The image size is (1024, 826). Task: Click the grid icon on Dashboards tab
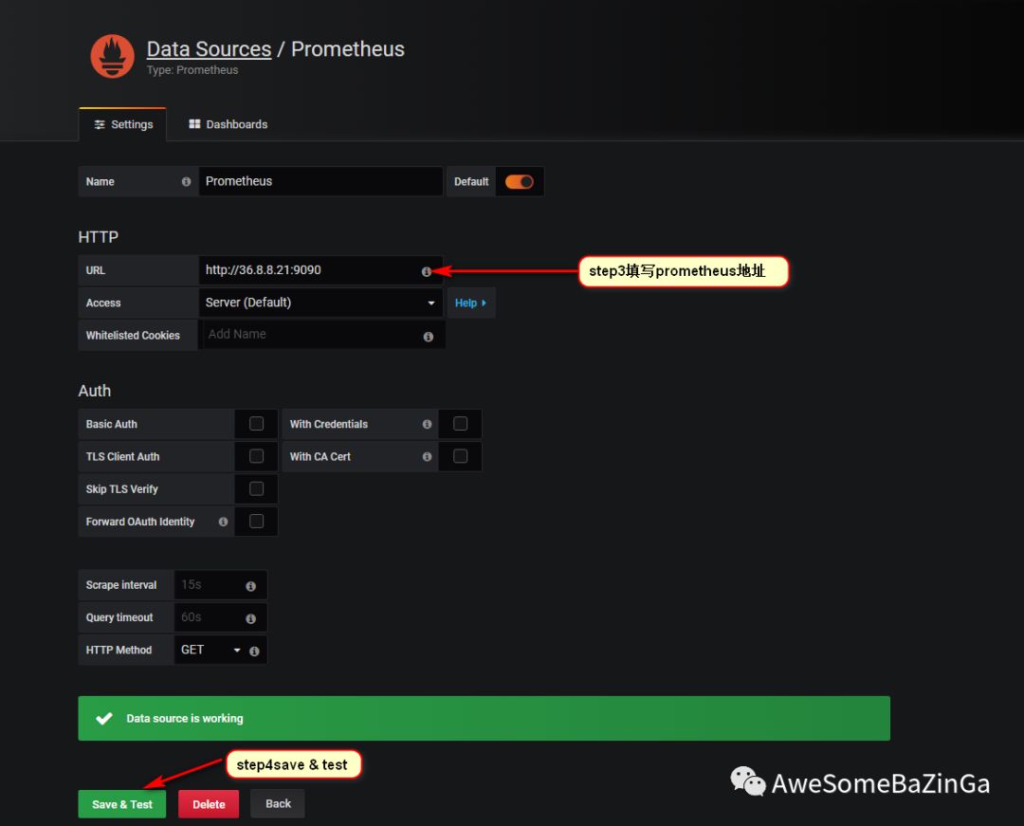[194, 124]
